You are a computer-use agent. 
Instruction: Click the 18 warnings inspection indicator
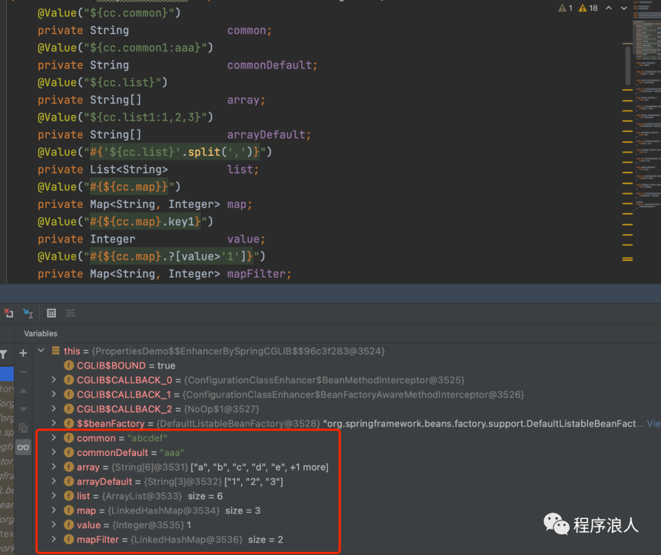[x=588, y=8]
